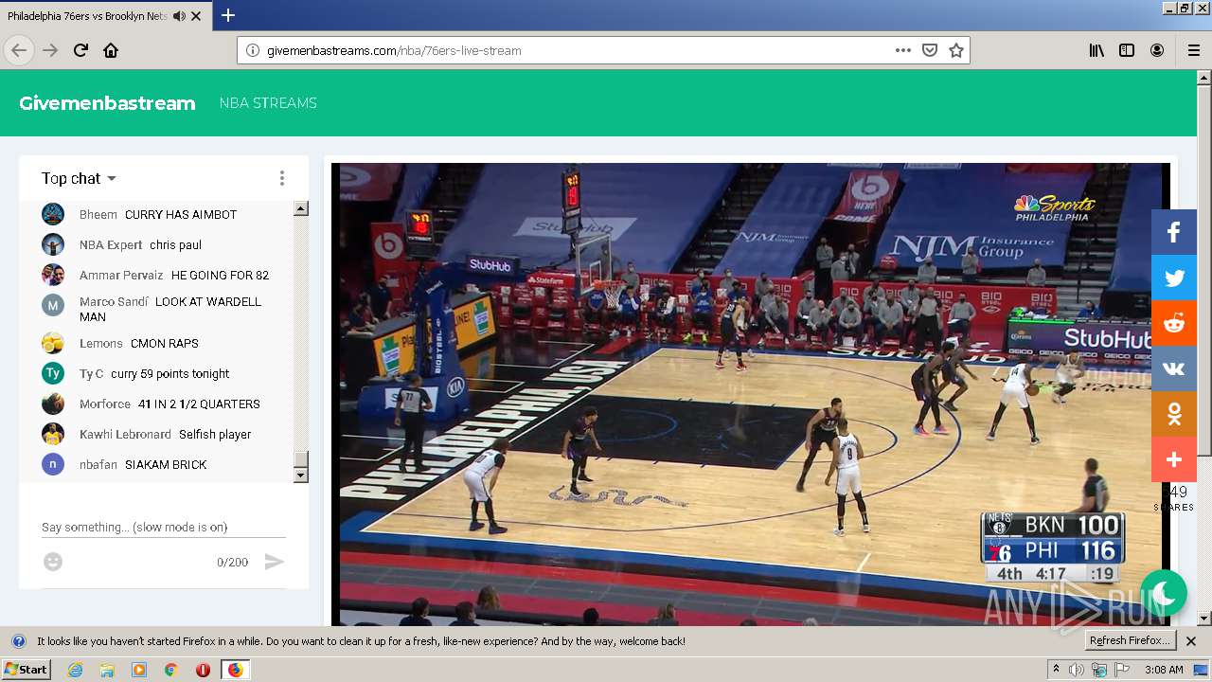
Task: Open File Explorer from taskbar
Action: [107, 670]
